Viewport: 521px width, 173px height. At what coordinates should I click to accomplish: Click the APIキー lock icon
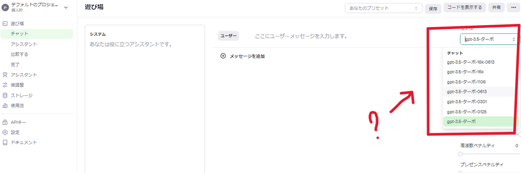(5, 122)
